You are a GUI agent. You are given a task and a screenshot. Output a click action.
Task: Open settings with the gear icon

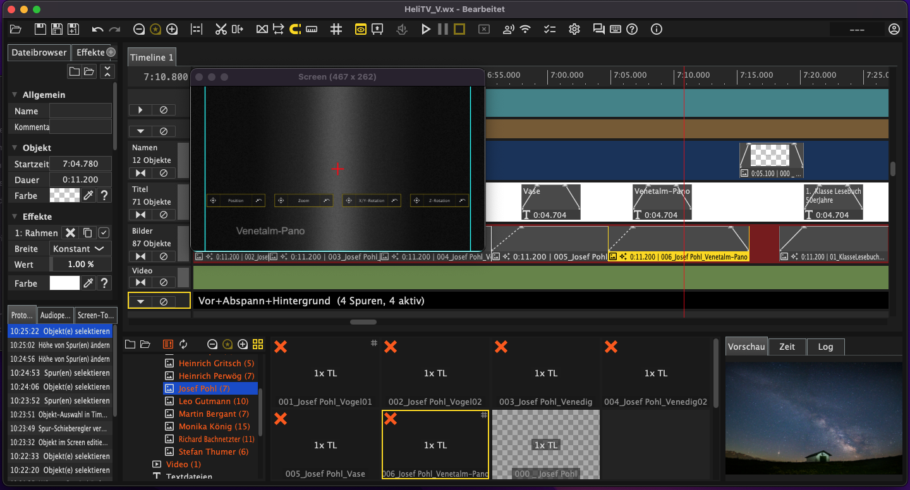point(574,29)
